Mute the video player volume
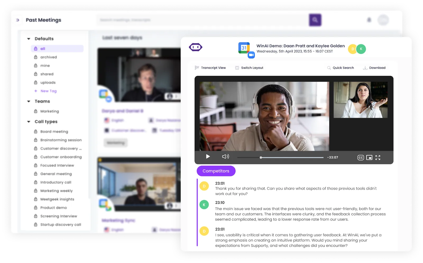Viewport: 423px width, 263px height. (226, 156)
